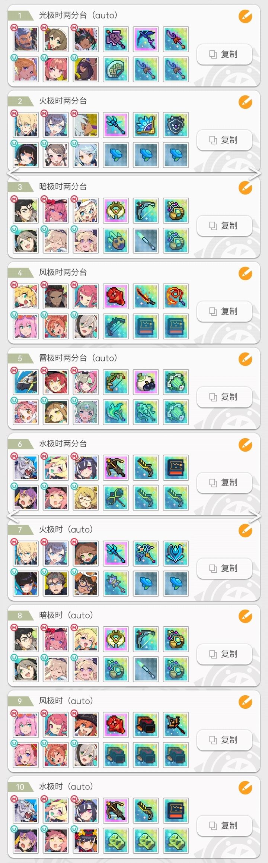Tap the edit pencil icon on team 10
Screen dimensions: 268x863
pyautogui.click(x=245, y=788)
